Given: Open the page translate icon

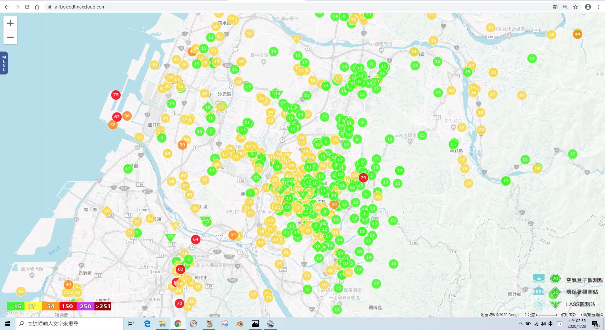Looking at the screenshot, I should pyautogui.click(x=555, y=7).
